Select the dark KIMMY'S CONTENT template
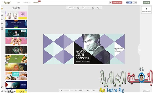This screenshot has height=93, width=153. (x=16, y=50)
